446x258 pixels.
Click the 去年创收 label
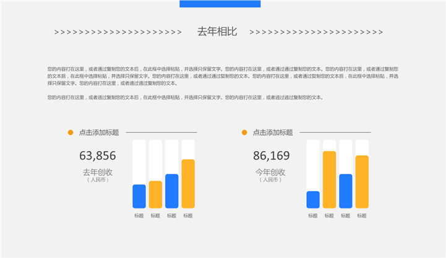point(98,172)
